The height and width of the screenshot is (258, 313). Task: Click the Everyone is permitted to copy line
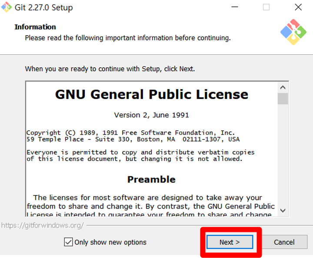coord(140,152)
